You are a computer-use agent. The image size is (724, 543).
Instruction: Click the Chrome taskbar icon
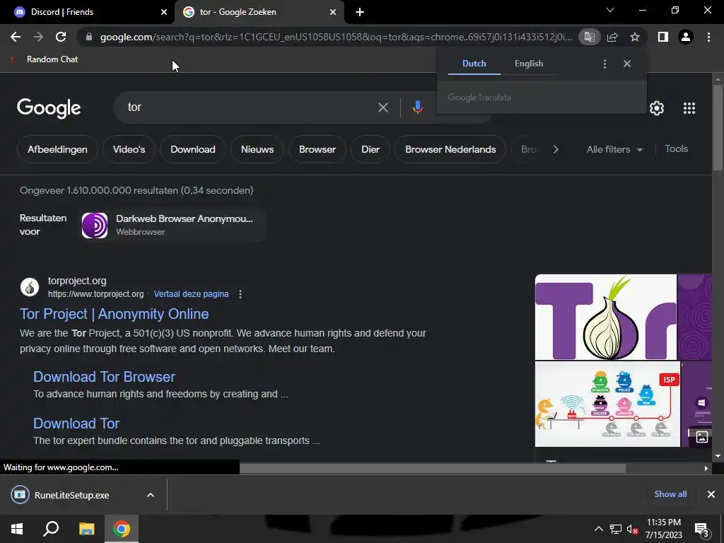coord(122,529)
